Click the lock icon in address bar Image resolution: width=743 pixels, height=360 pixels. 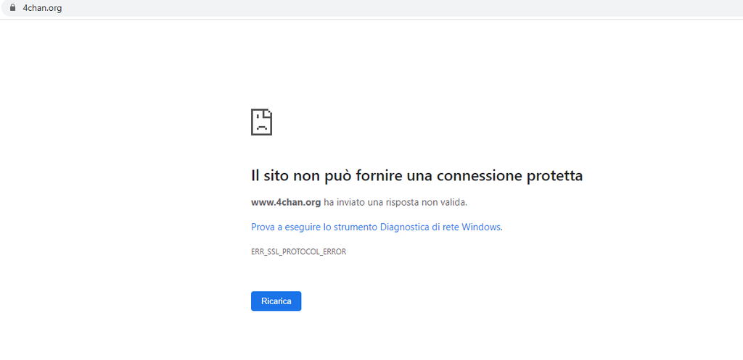(12, 7)
